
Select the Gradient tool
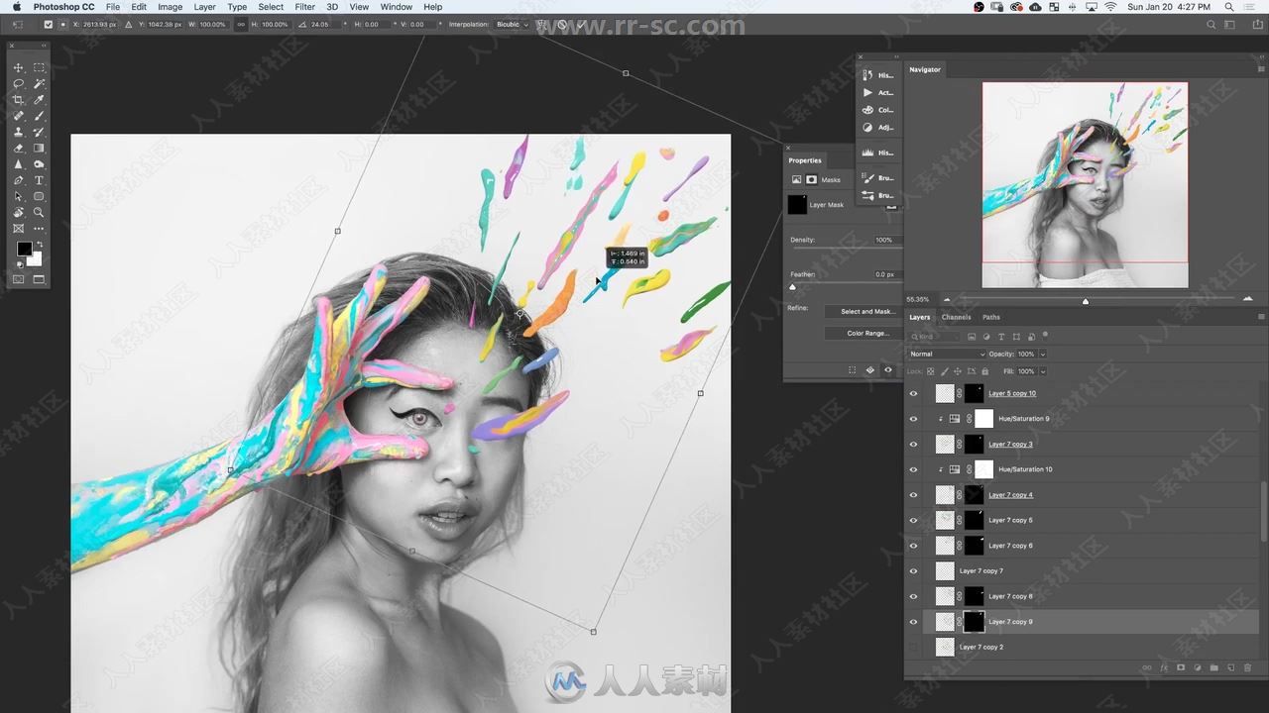[40, 149]
